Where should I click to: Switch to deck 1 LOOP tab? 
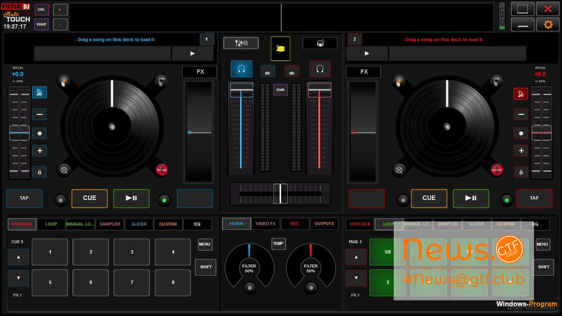[52, 224]
